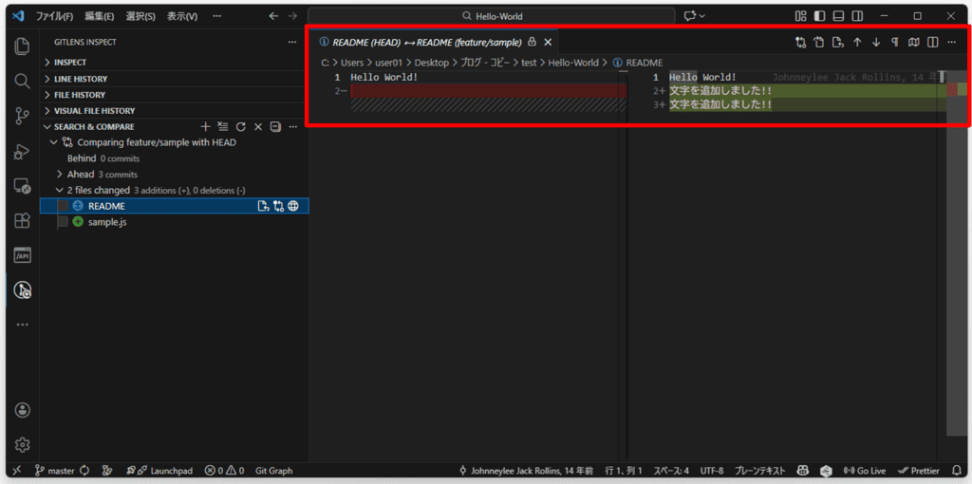Check the README file checkbox
Viewport: 972px width, 484px height.
64,206
